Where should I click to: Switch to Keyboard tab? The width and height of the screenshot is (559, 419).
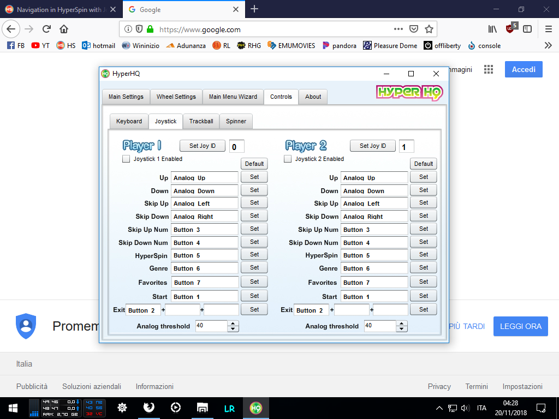(x=129, y=121)
